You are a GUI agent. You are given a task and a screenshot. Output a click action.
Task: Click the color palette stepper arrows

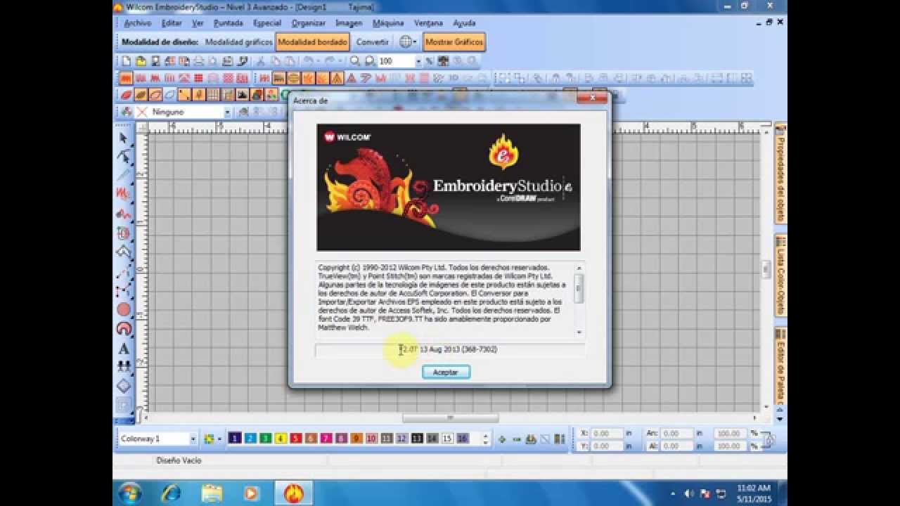point(485,439)
